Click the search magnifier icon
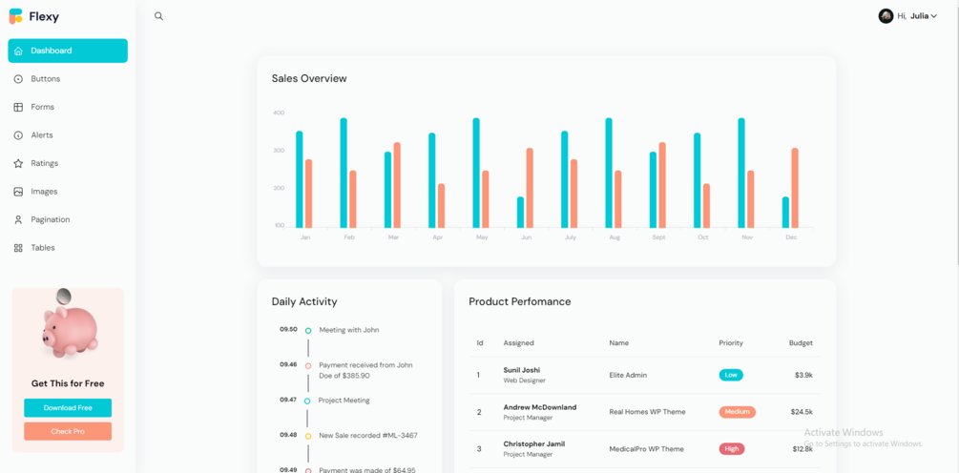The height and width of the screenshot is (473, 959). (159, 16)
